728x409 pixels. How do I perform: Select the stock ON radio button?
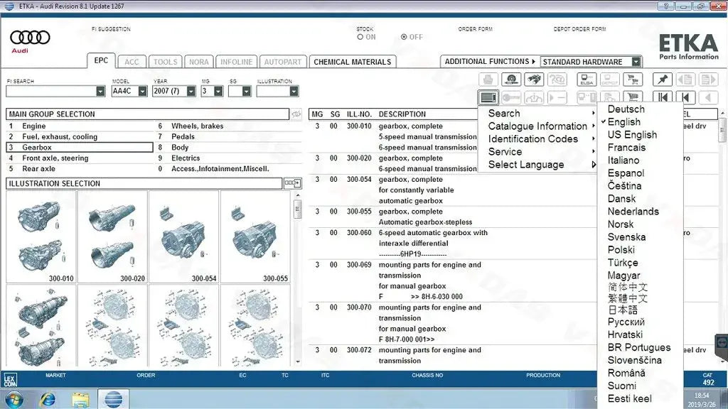tap(360, 37)
